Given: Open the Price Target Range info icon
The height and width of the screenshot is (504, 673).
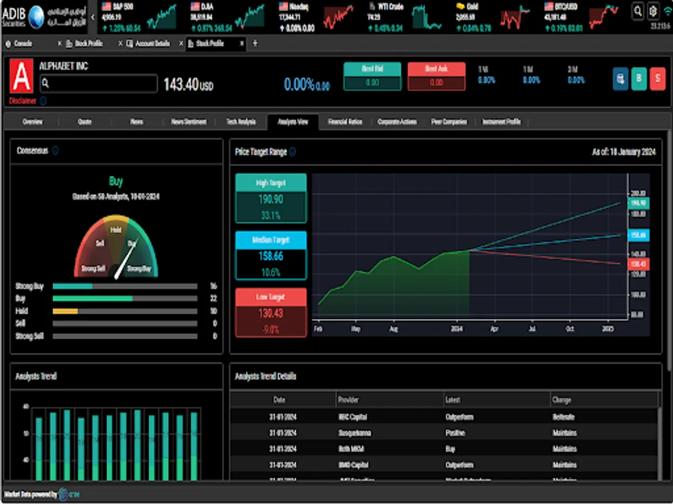Looking at the screenshot, I should tap(293, 152).
